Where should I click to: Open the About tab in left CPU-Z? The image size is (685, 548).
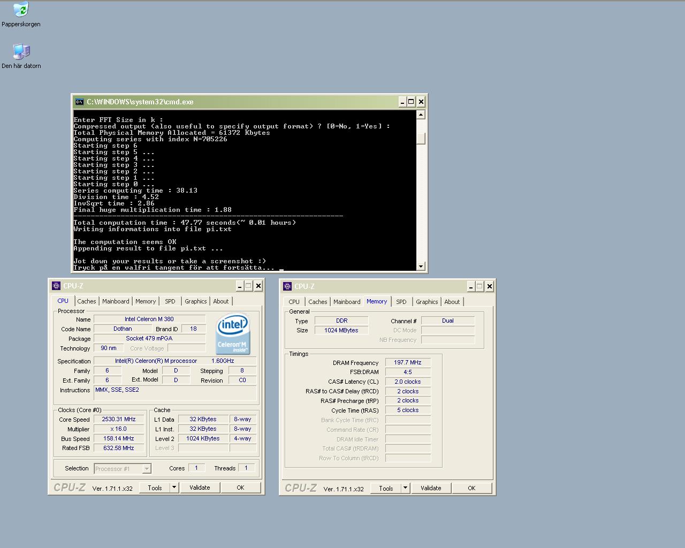click(221, 301)
